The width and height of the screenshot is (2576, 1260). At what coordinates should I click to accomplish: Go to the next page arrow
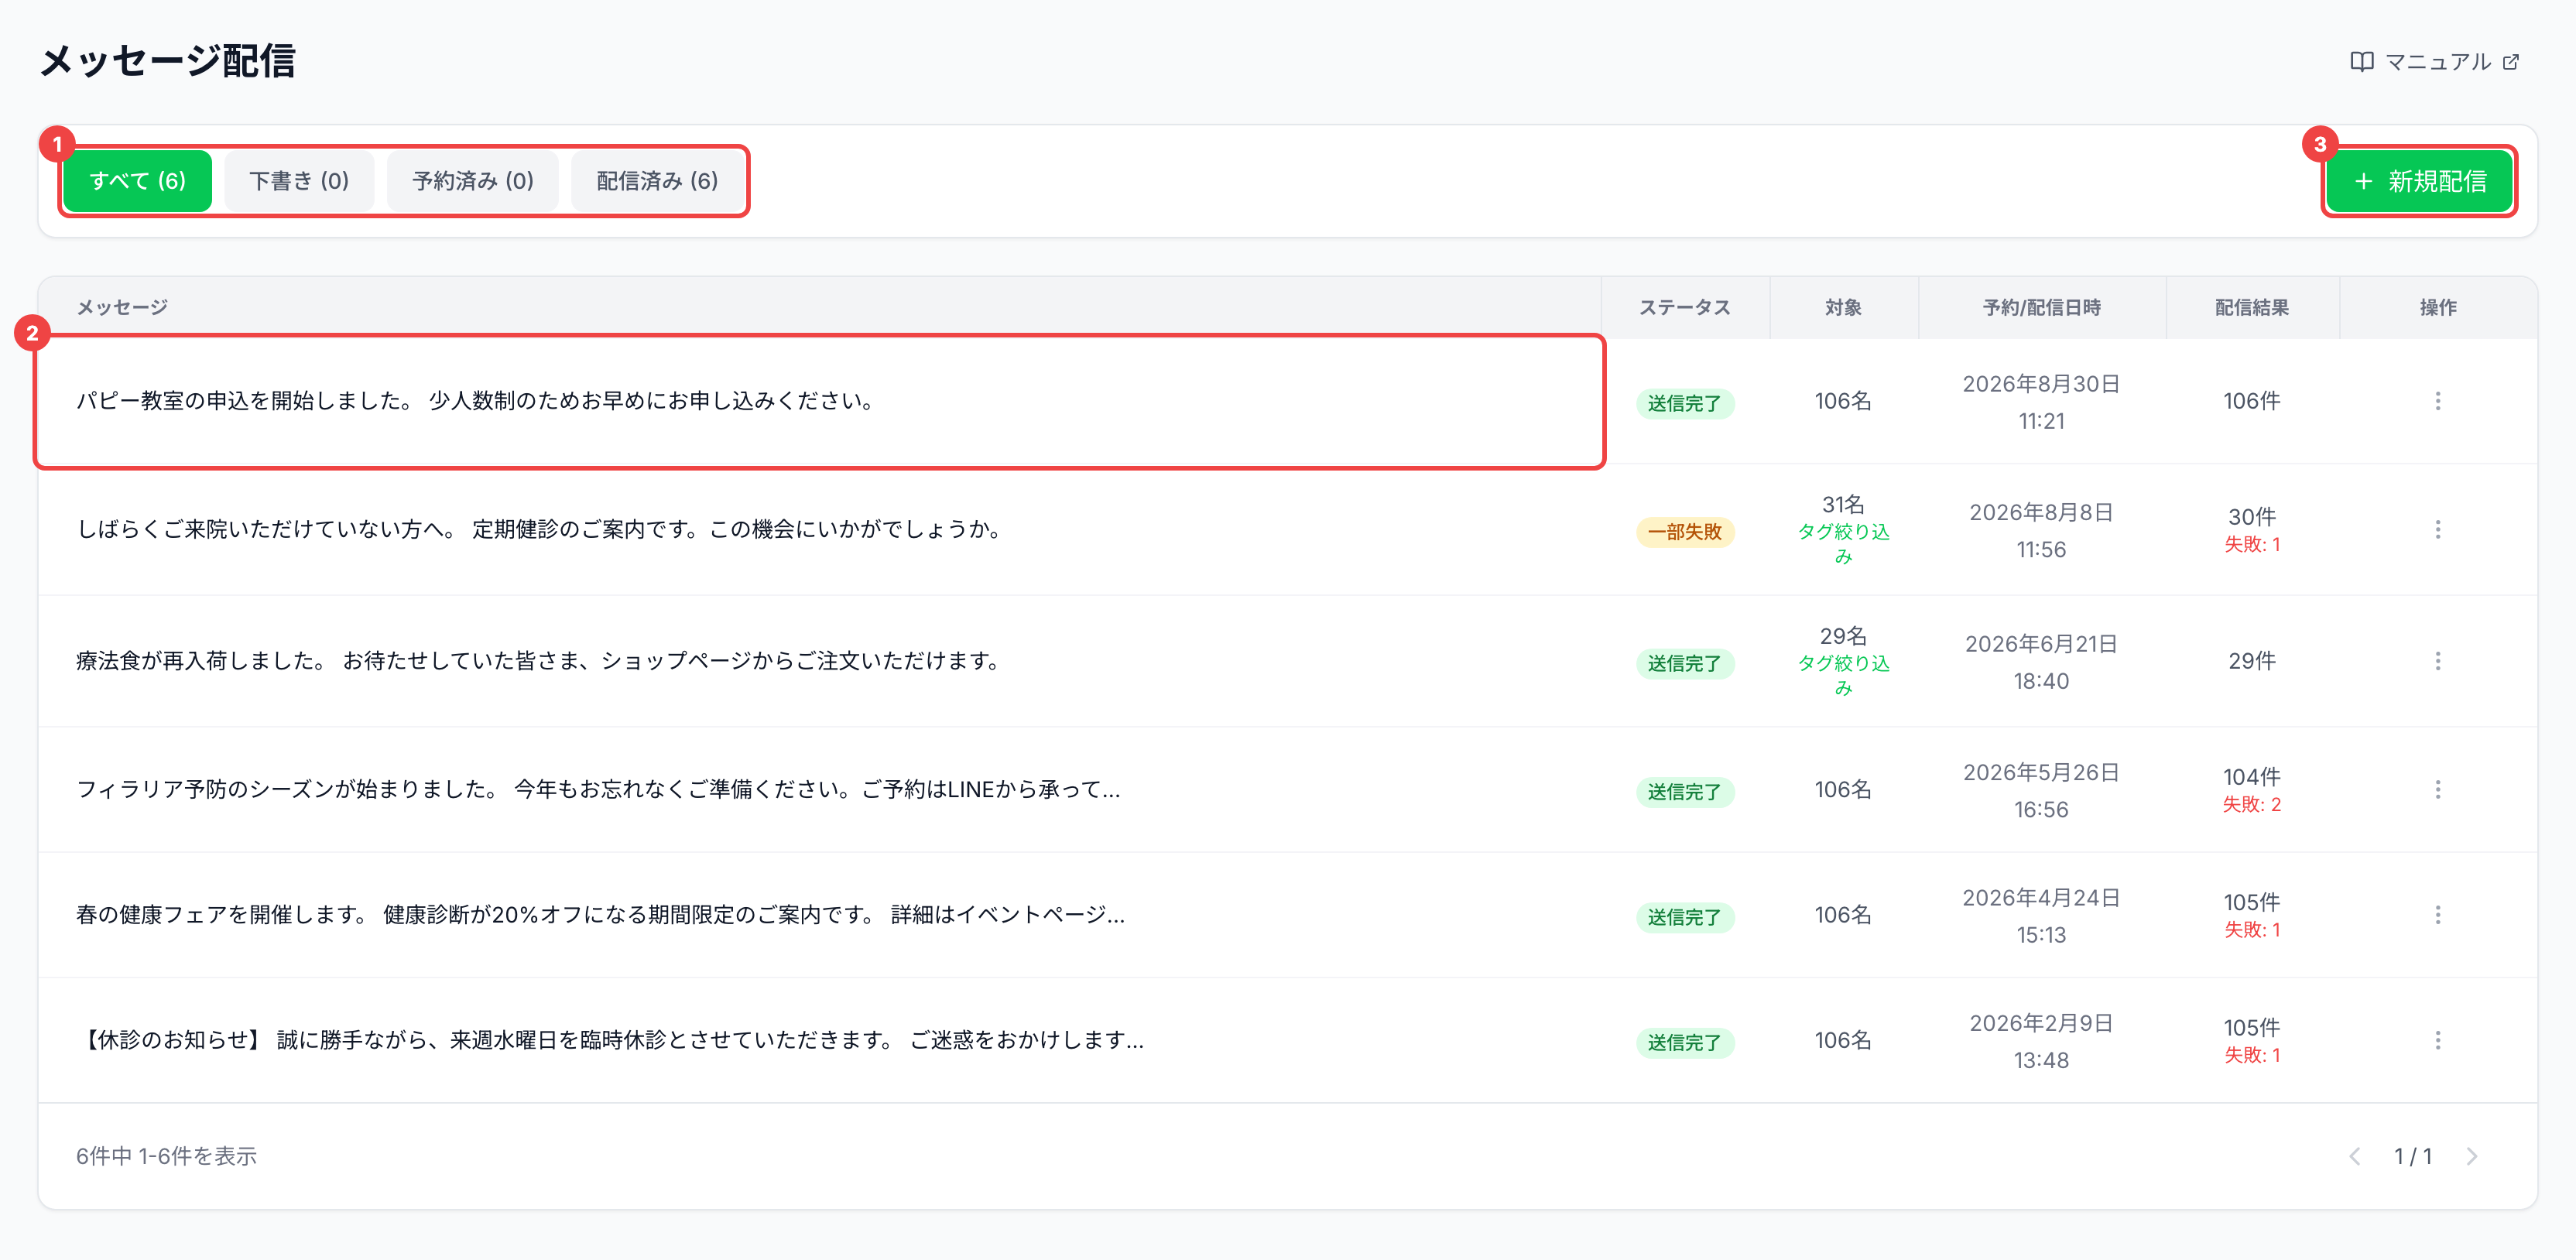point(2471,1156)
